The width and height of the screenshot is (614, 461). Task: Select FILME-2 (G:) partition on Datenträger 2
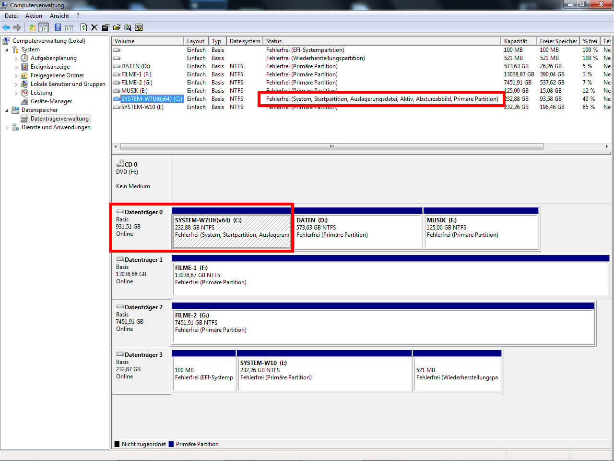click(x=383, y=323)
